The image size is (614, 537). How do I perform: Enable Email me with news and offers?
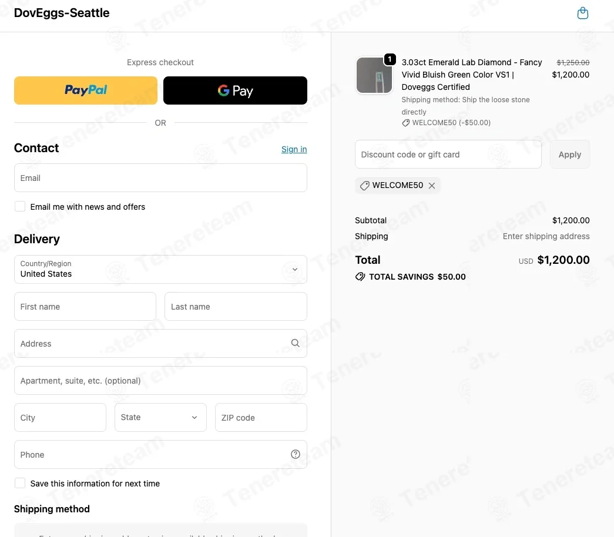coord(20,206)
